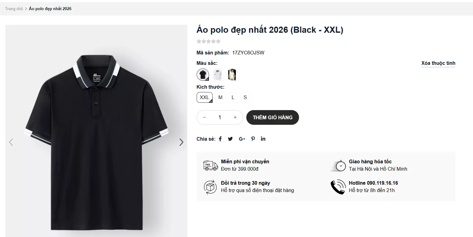Click the quantity input field
This screenshot has height=237, width=473.
click(x=220, y=117)
